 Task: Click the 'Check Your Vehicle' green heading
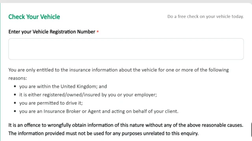34,17
